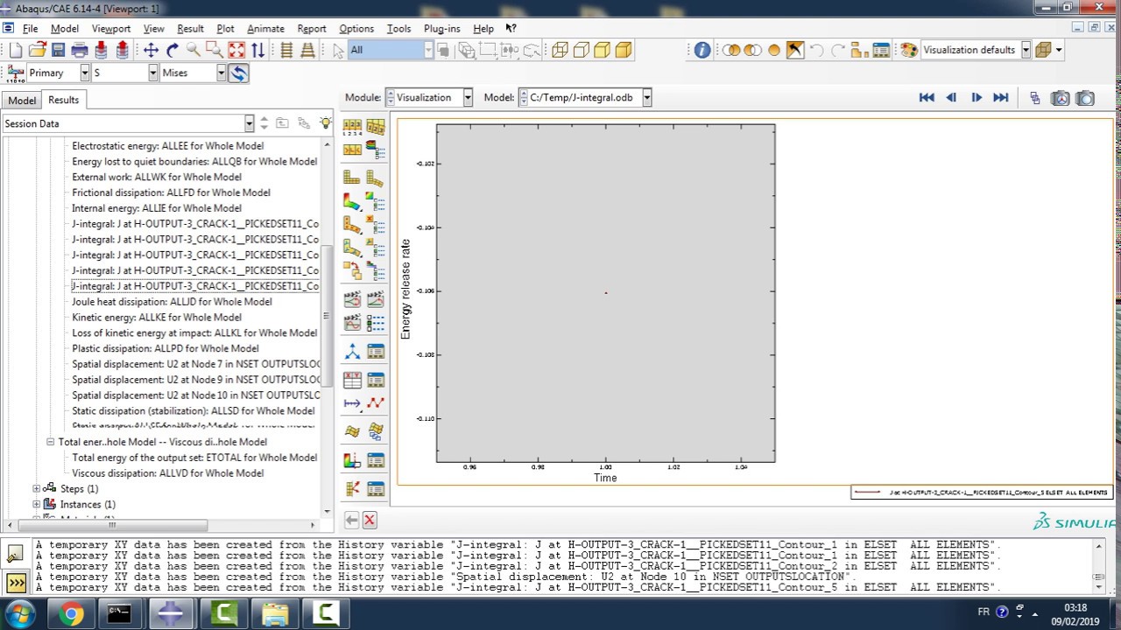The width and height of the screenshot is (1121, 630).
Task: Select Viscous dissipation: ALLVD for Whole Model
Action: (x=167, y=473)
